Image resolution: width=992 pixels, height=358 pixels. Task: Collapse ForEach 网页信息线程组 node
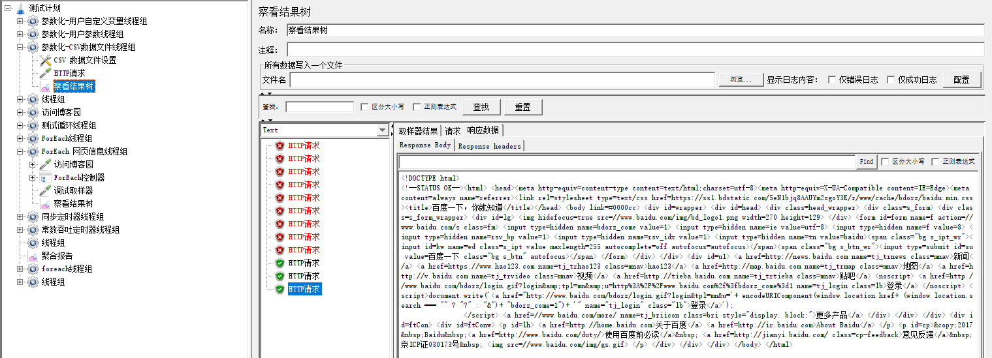pos(20,151)
